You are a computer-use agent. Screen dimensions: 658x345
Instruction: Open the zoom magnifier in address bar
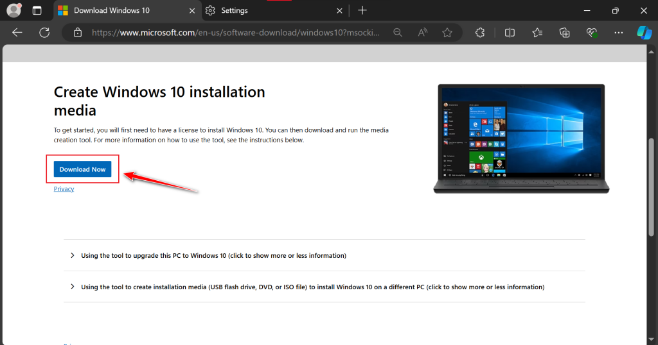point(397,33)
